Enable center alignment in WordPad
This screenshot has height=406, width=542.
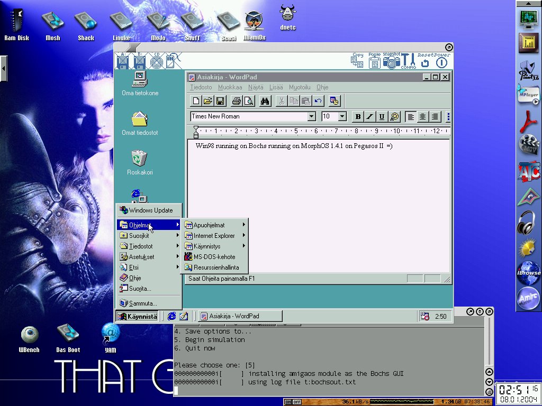click(x=423, y=117)
